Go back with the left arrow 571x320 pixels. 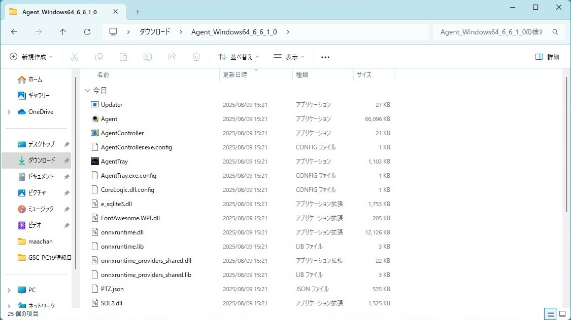[14, 32]
